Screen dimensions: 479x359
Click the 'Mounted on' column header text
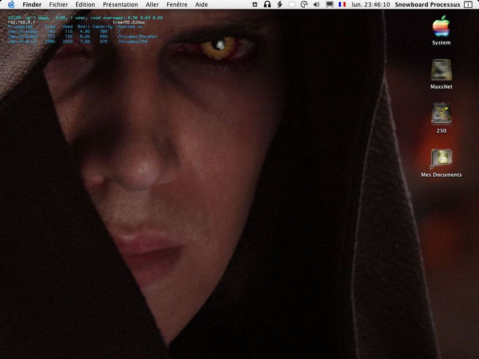coord(130,27)
